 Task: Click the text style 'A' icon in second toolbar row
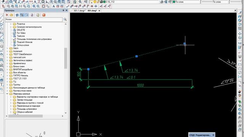(x=53, y=6)
